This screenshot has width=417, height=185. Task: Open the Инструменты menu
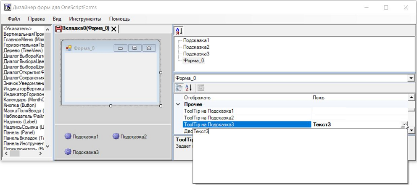coord(85,19)
